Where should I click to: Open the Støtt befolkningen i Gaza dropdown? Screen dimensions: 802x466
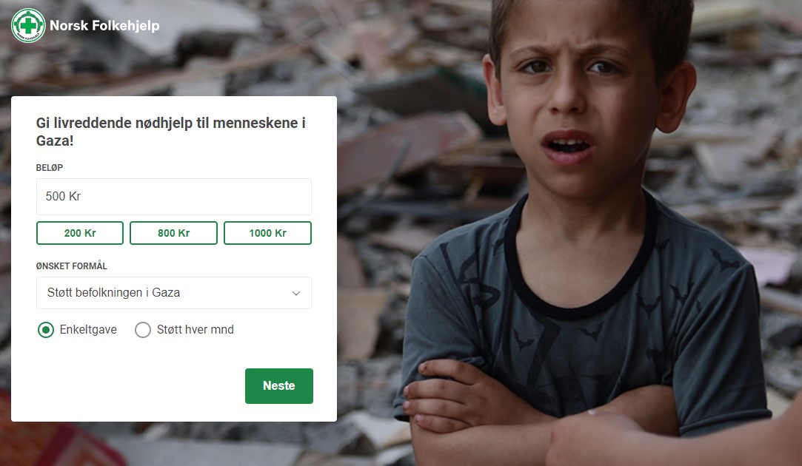pos(174,293)
